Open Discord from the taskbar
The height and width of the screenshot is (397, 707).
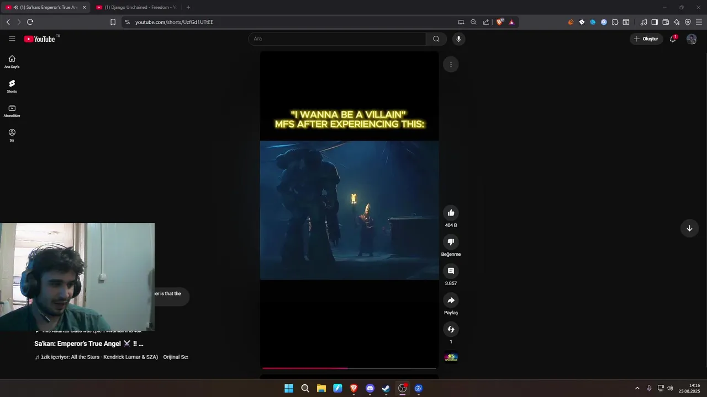[x=370, y=388]
